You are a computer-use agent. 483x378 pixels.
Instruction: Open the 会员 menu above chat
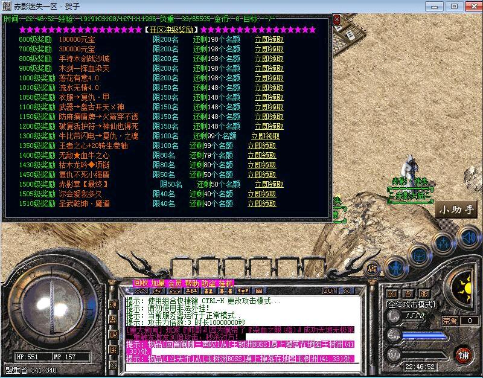point(175,283)
